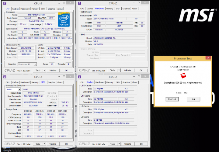
Task: Select the Memory tab in the Mainboard window
Action: pos(109,9)
